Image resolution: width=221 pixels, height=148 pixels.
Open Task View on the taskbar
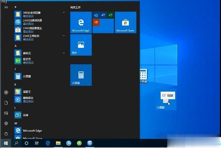click(36, 143)
